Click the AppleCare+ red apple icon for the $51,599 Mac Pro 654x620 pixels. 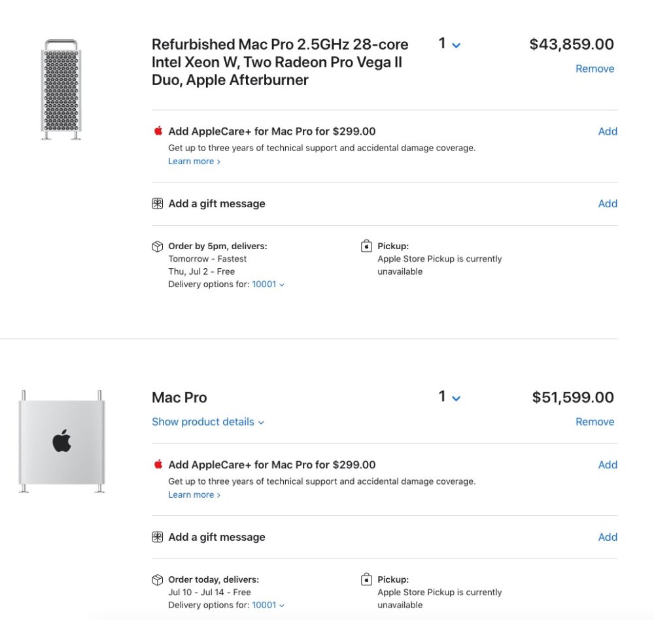click(158, 464)
